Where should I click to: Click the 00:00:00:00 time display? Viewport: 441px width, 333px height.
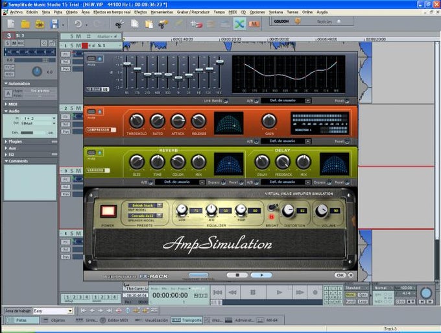point(170,295)
